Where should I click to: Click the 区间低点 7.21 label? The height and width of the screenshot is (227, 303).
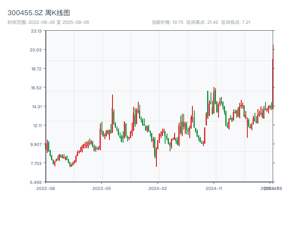coord(236,22)
